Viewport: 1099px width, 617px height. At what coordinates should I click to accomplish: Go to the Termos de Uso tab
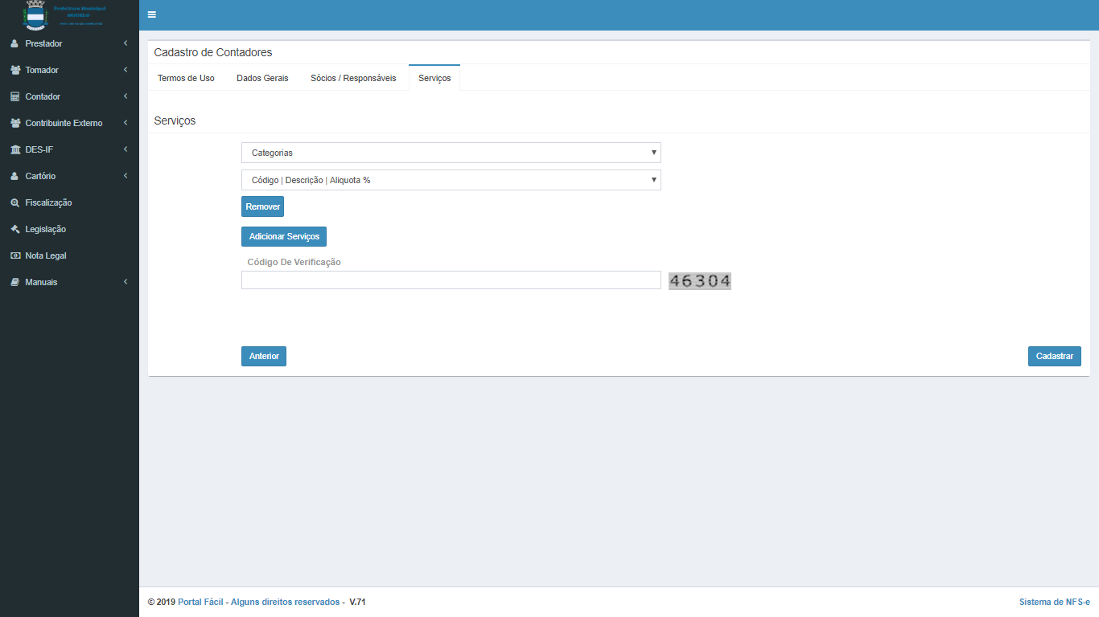pyautogui.click(x=186, y=79)
